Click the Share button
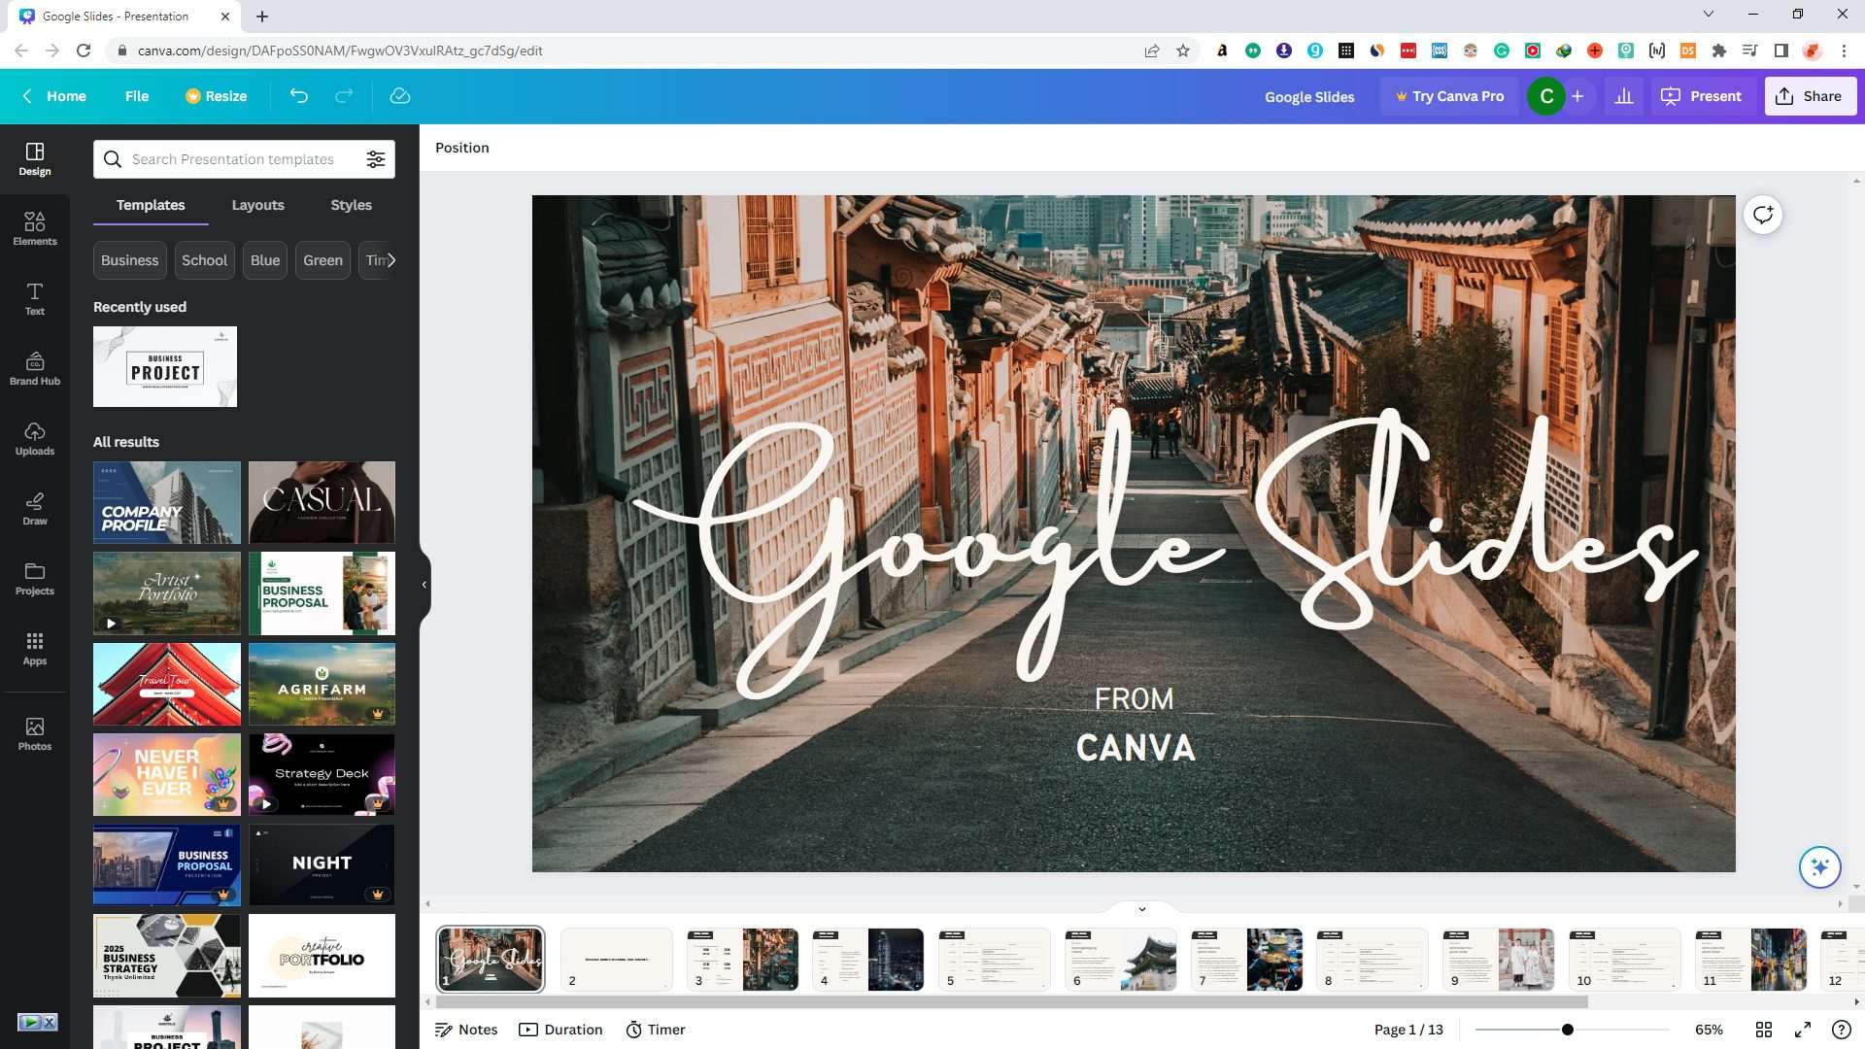Screen dimensions: 1865x1049 1812,96
